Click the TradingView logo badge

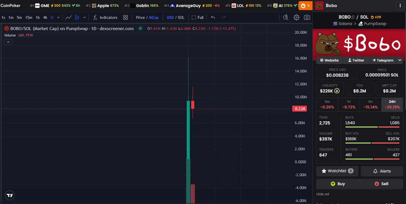(x=9, y=195)
